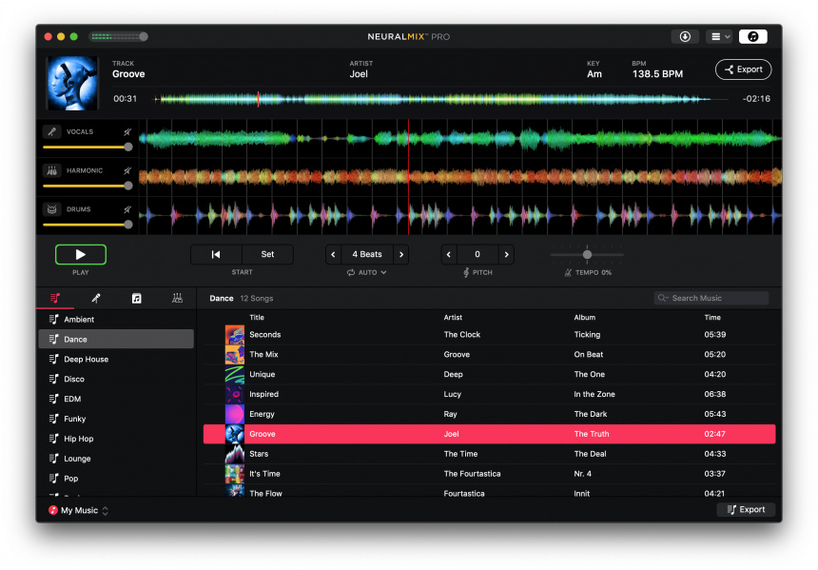
Task: Increase loop length with right arrow
Action: point(401,254)
